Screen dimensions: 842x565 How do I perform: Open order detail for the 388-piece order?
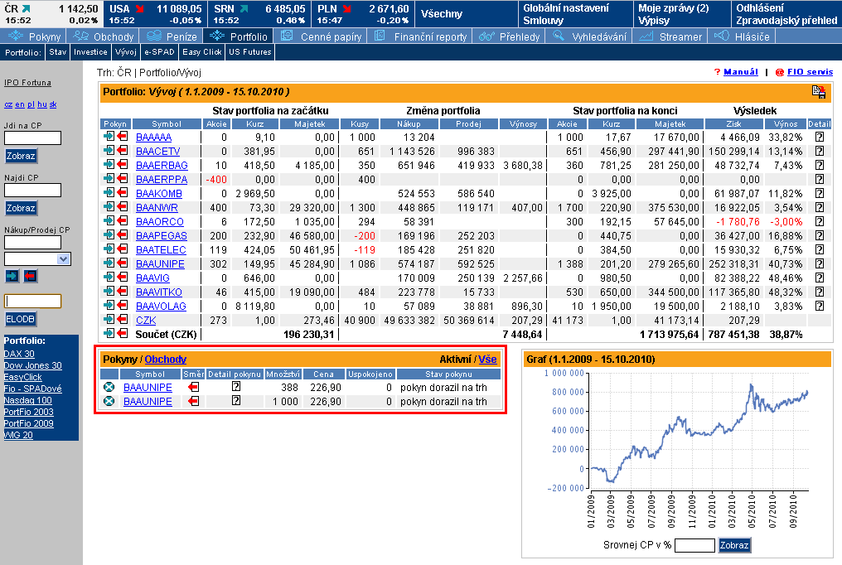tap(235, 386)
